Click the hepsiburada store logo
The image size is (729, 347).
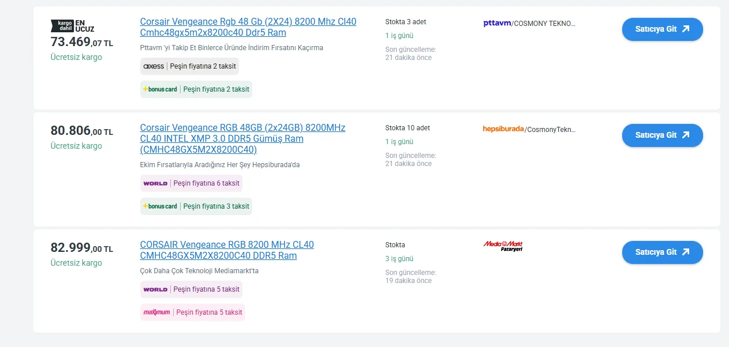[503, 129]
